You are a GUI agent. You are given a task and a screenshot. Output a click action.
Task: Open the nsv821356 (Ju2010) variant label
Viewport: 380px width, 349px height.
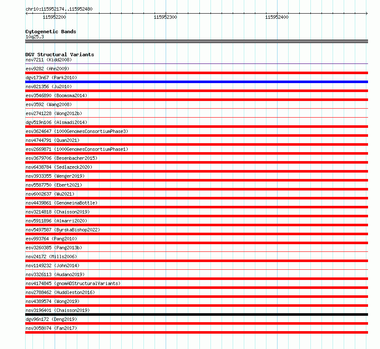coord(49,87)
